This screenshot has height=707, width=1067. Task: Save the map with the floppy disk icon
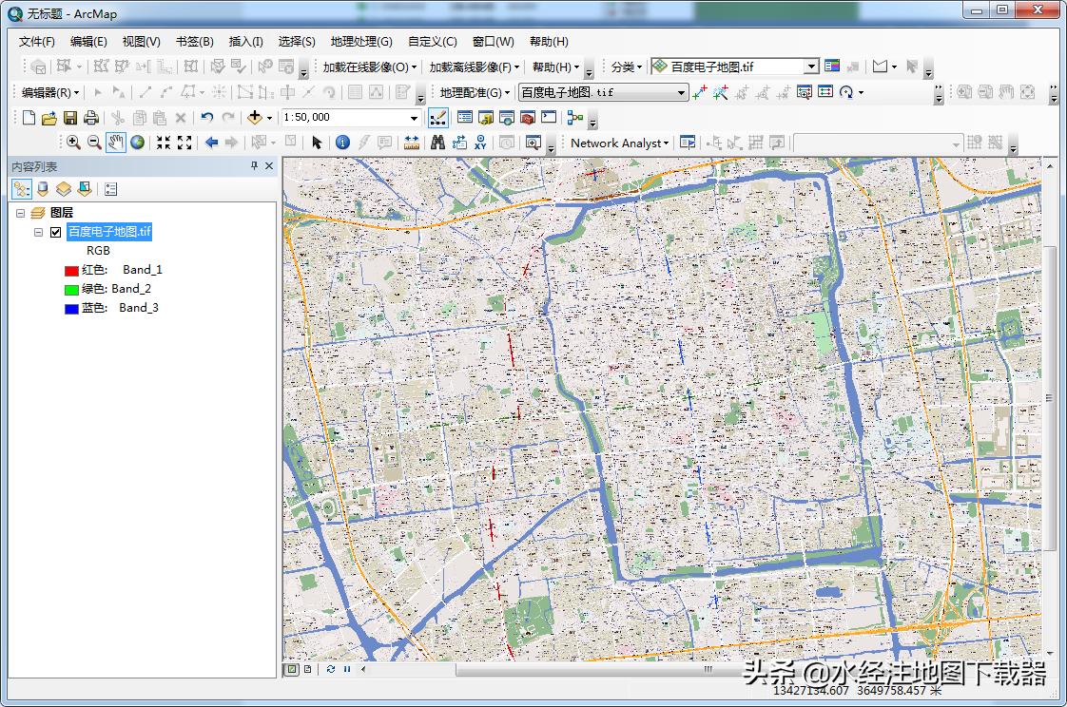[x=70, y=118]
